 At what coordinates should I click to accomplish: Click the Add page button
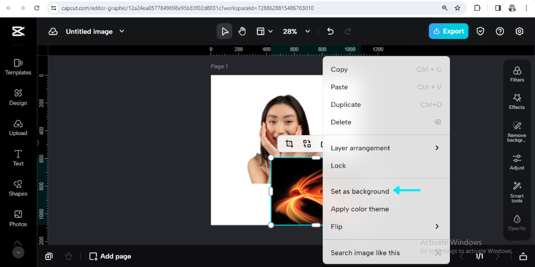tap(110, 256)
